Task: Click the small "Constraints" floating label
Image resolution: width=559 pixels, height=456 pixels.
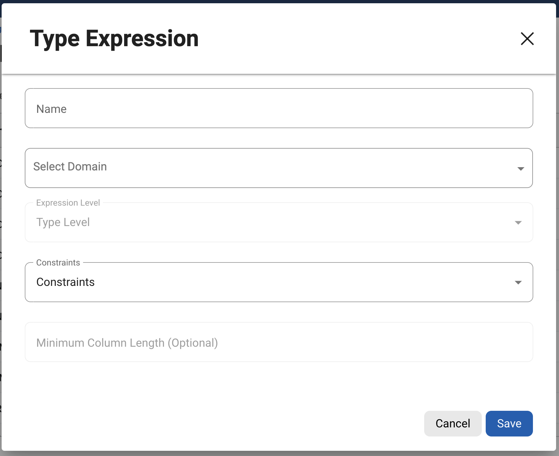Action: pos(58,263)
